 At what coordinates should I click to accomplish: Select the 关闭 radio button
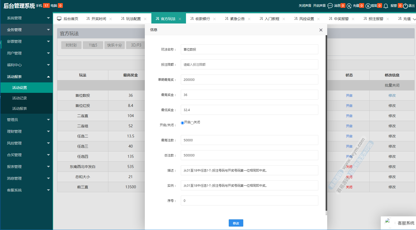(x=192, y=123)
